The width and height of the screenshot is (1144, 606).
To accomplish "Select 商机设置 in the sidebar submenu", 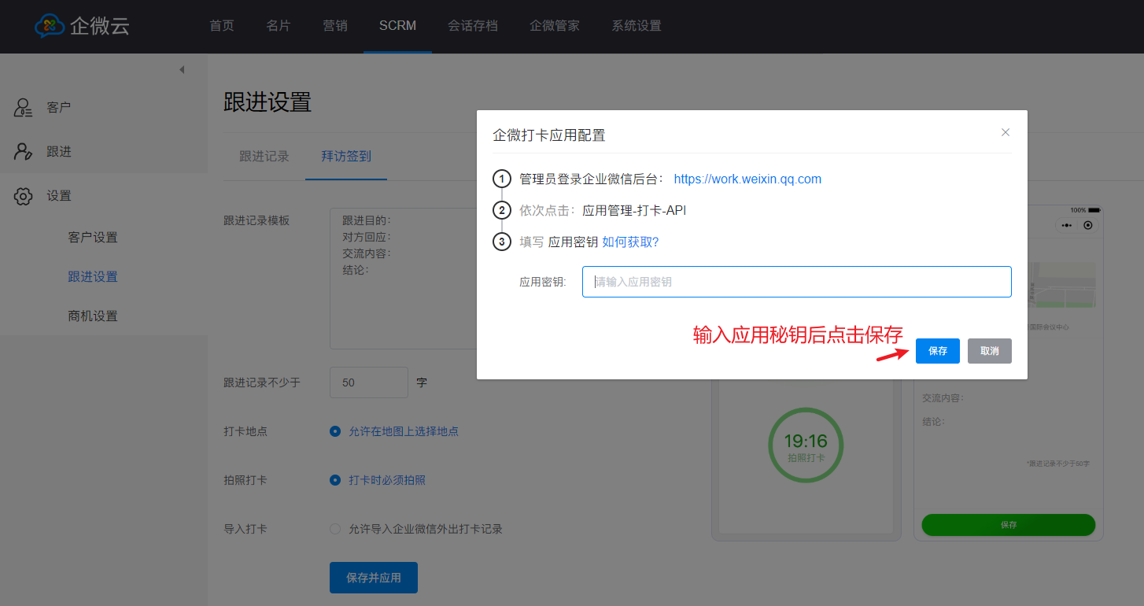I will click(93, 316).
